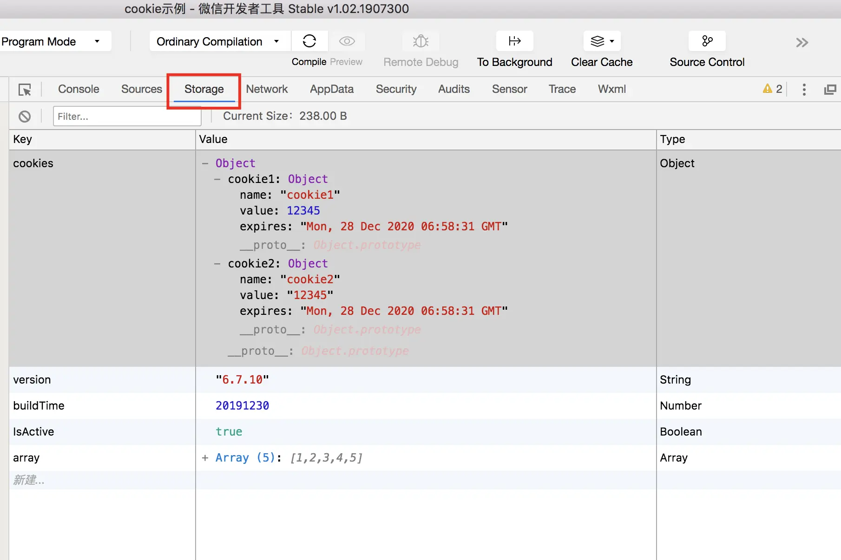This screenshot has width=841, height=560.
Task: Collapse the cookie2 object node
Action: pyautogui.click(x=217, y=264)
